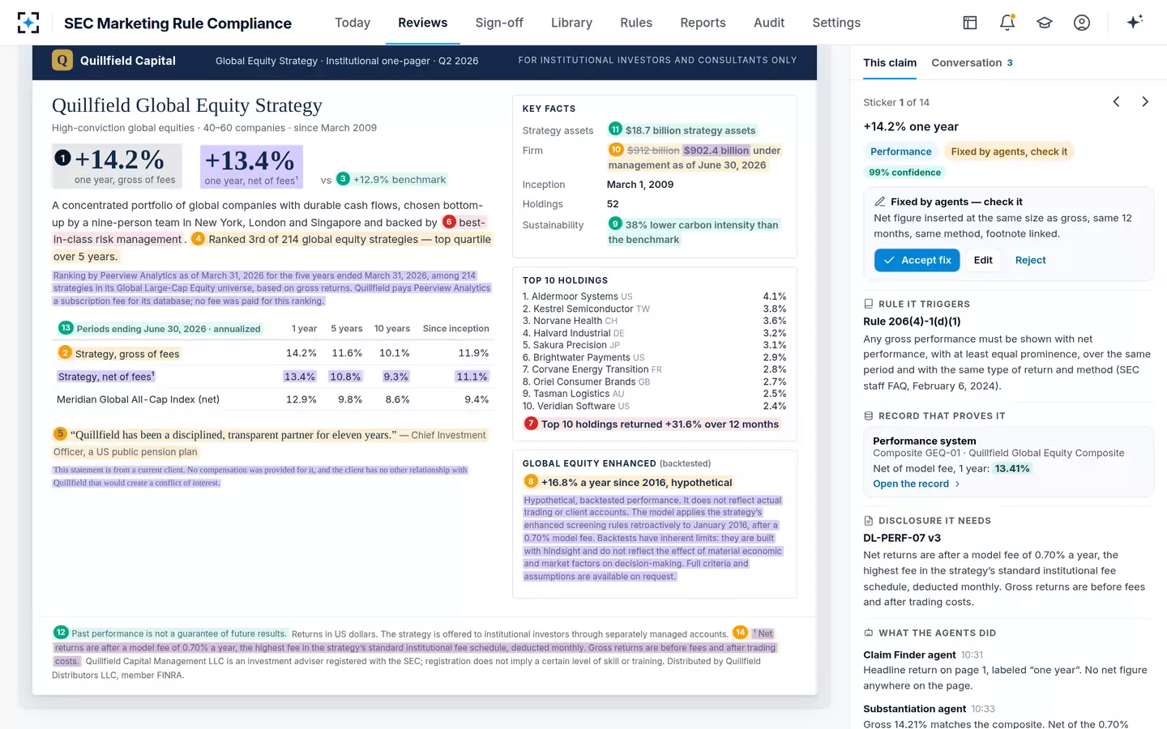Select sticker 4 on ranking claim
The image size is (1167, 729).
point(198,239)
